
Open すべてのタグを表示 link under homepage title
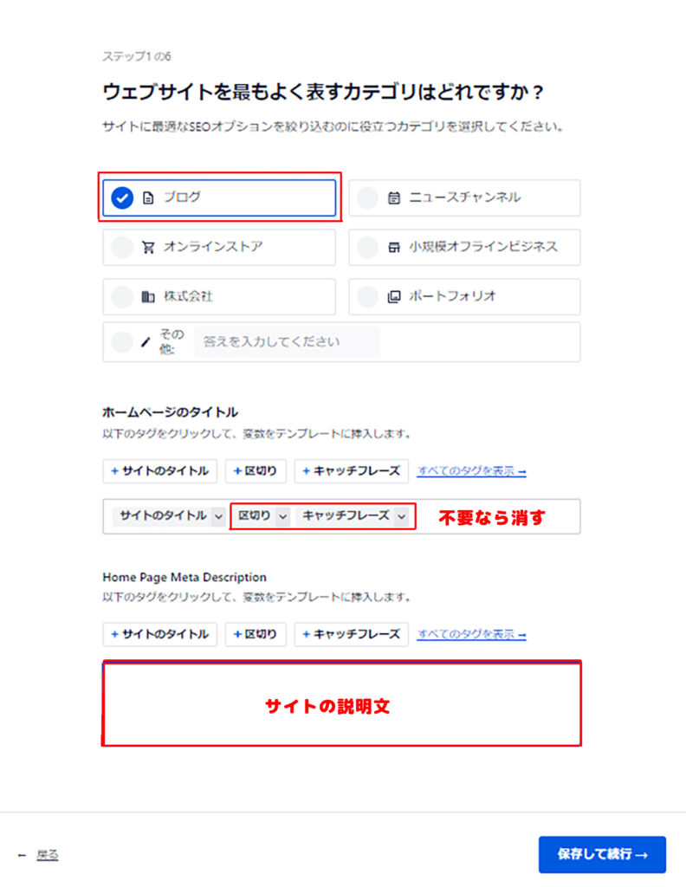[472, 471]
